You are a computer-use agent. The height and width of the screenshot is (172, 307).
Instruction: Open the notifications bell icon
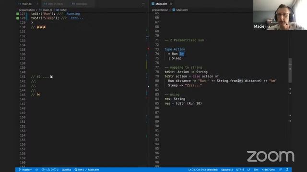coord(287,170)
